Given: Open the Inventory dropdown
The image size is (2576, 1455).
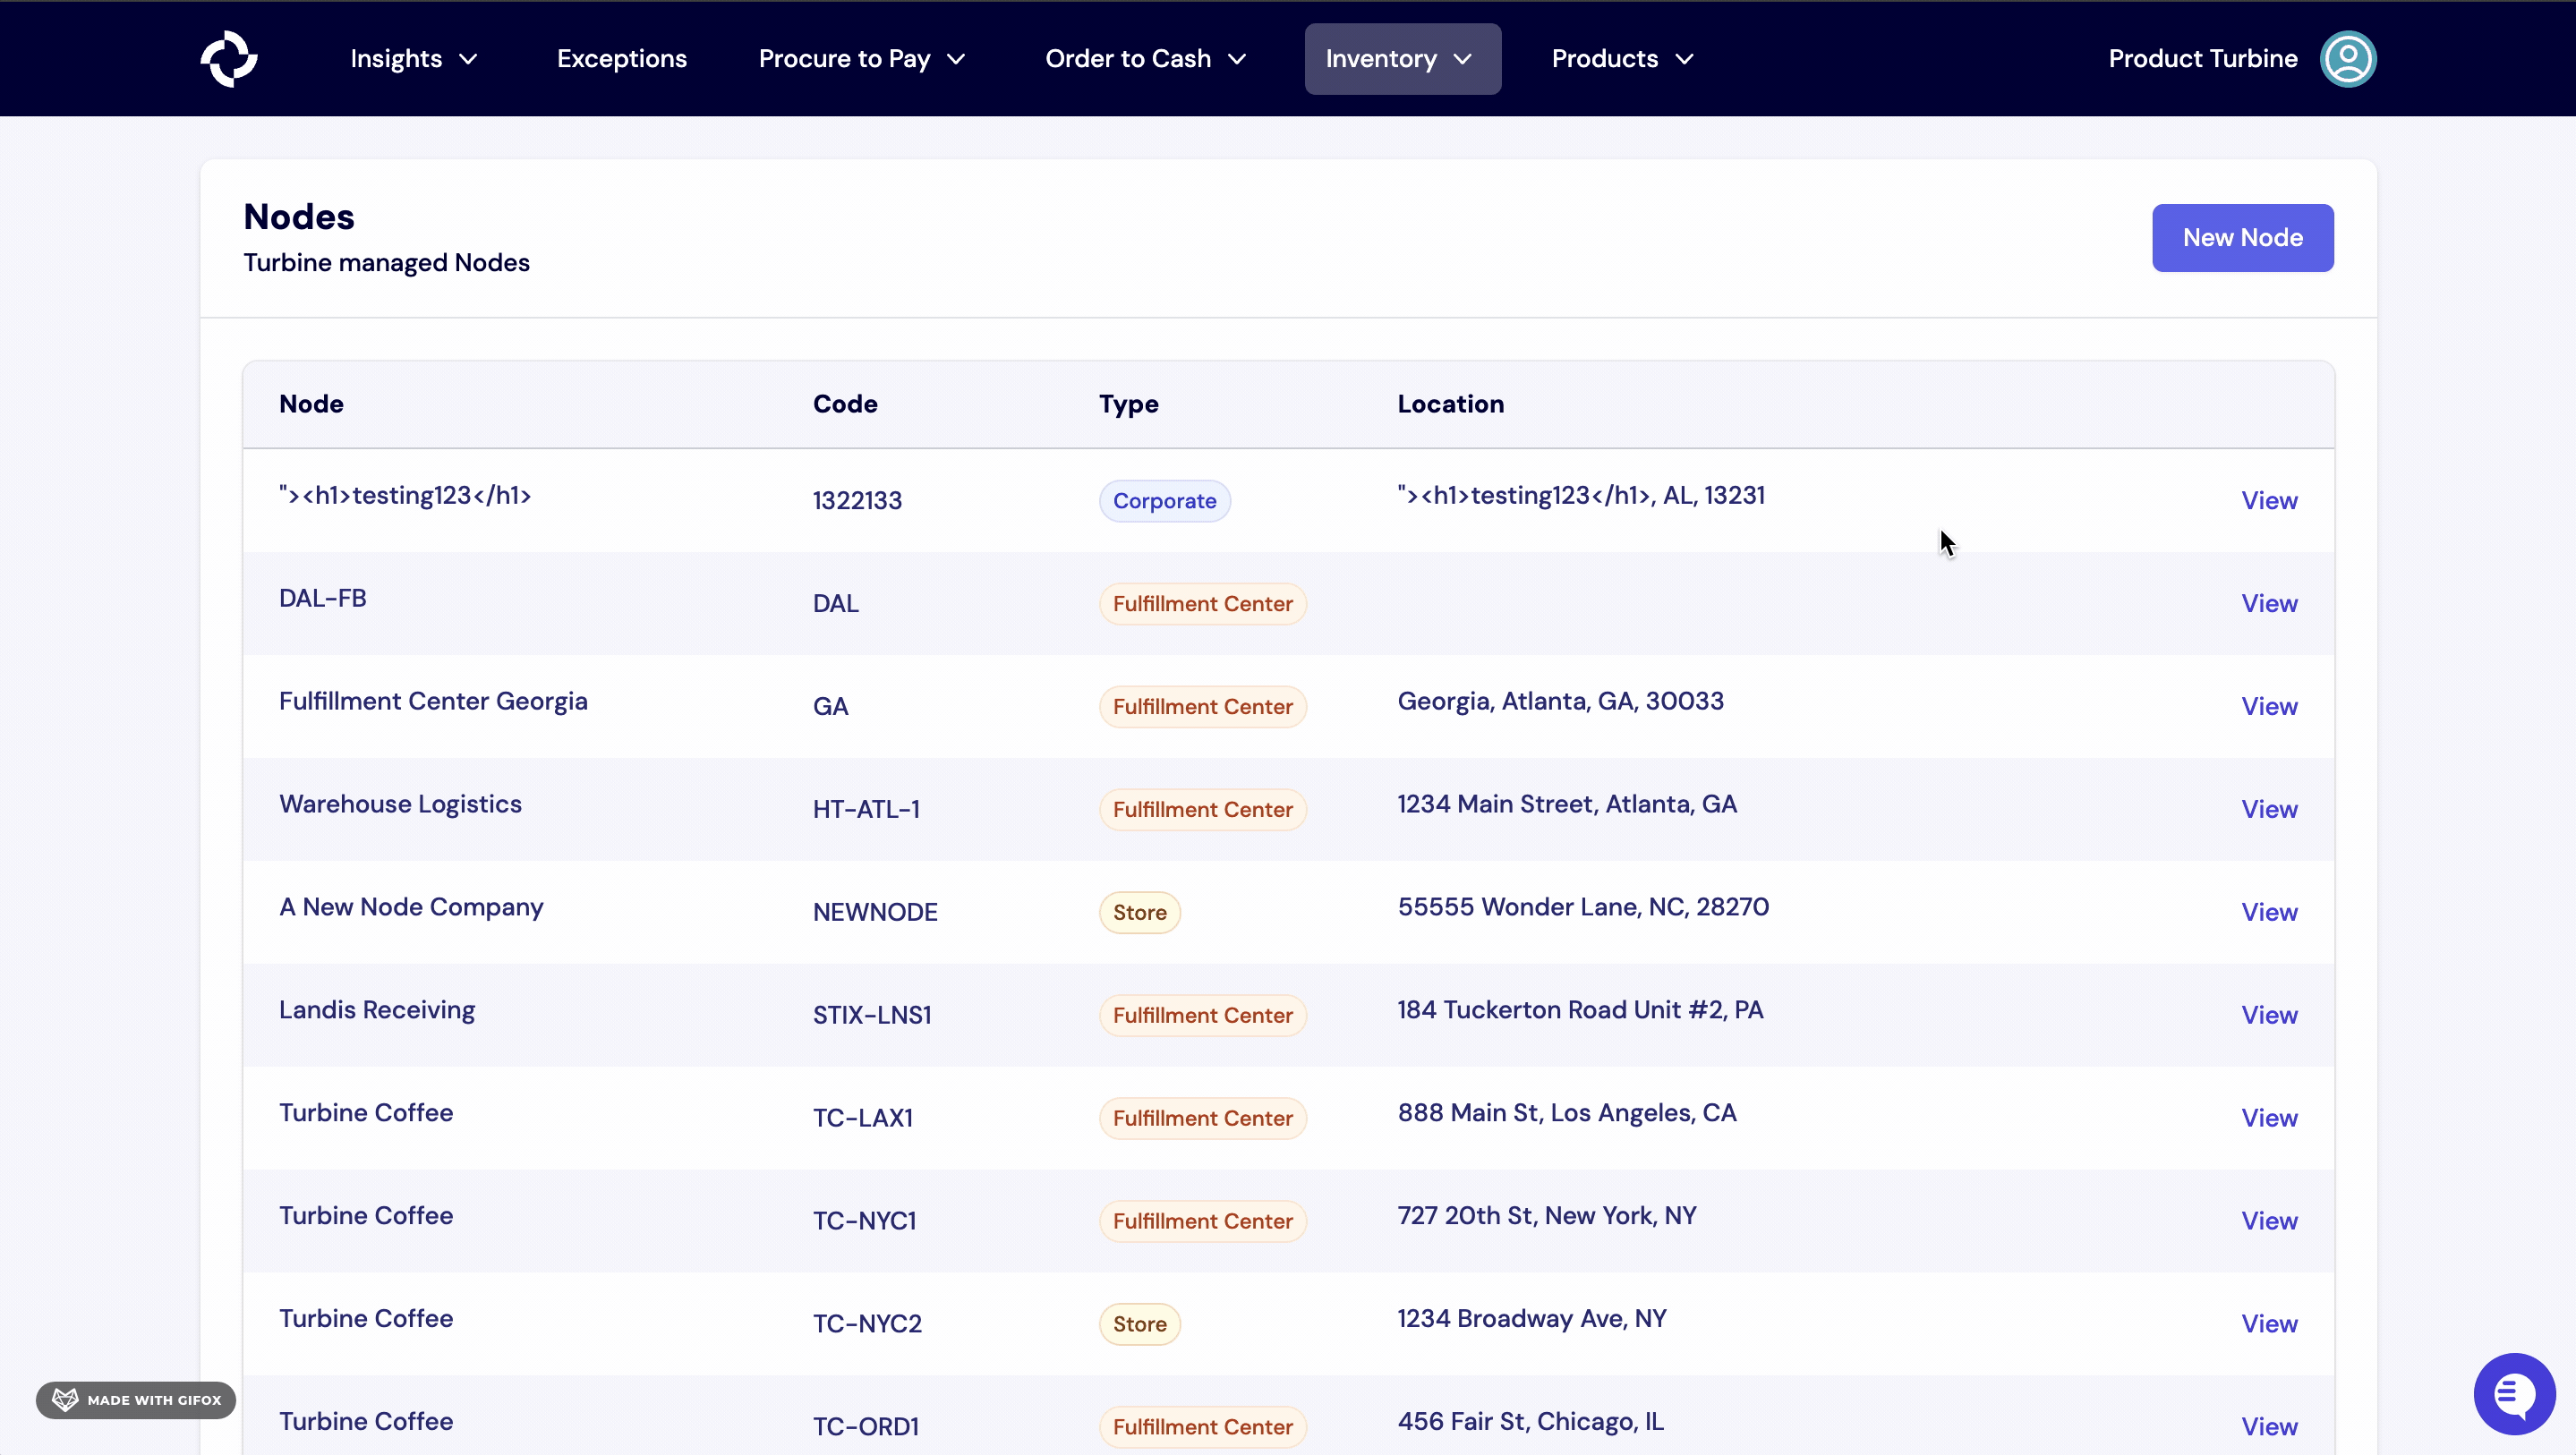Looking at the screenshot, I should click(1401, 58).
